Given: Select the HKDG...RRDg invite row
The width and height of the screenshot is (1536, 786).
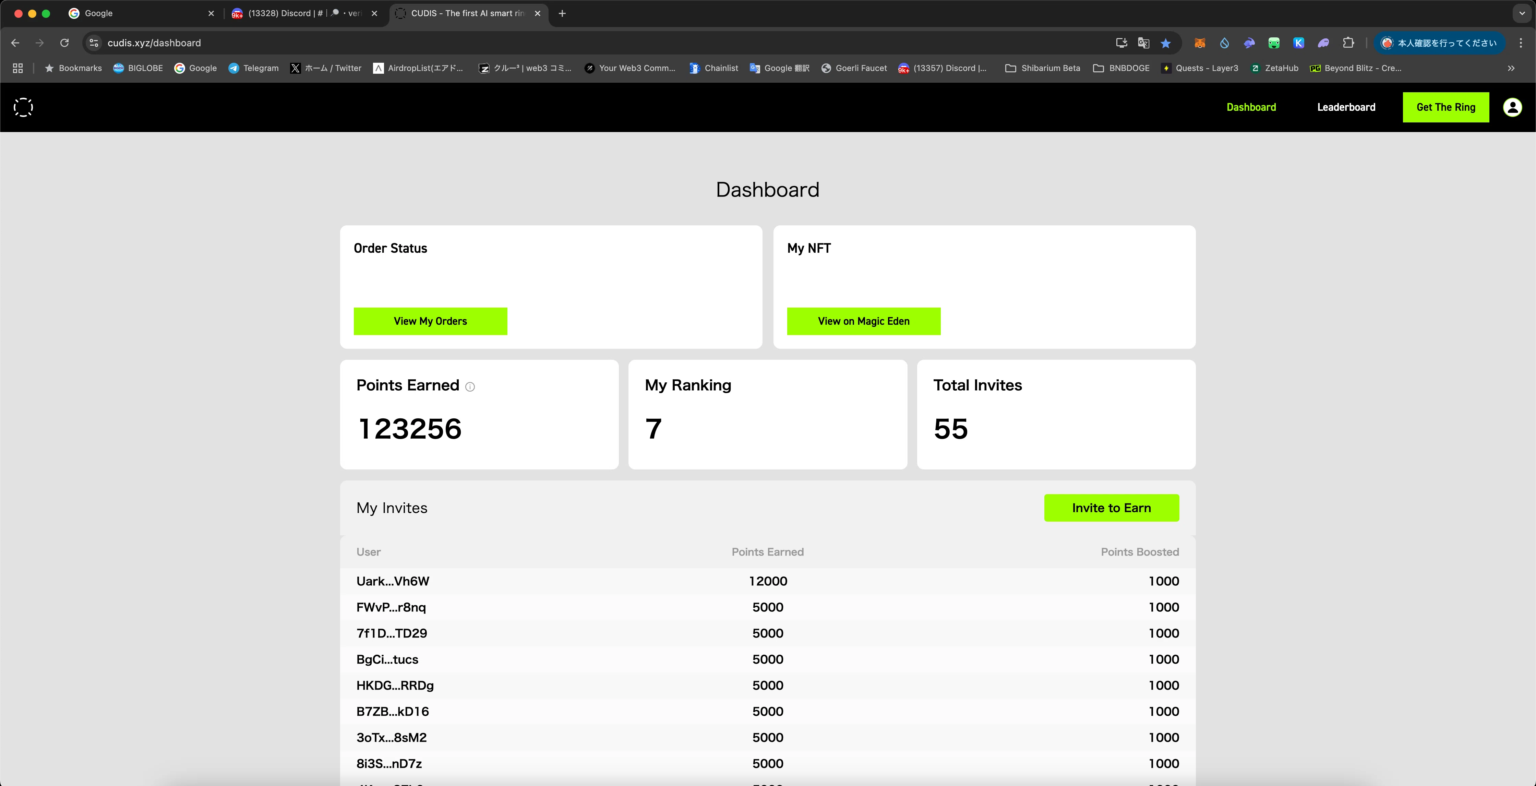Looking at the screenshot, I should point(767,686).
